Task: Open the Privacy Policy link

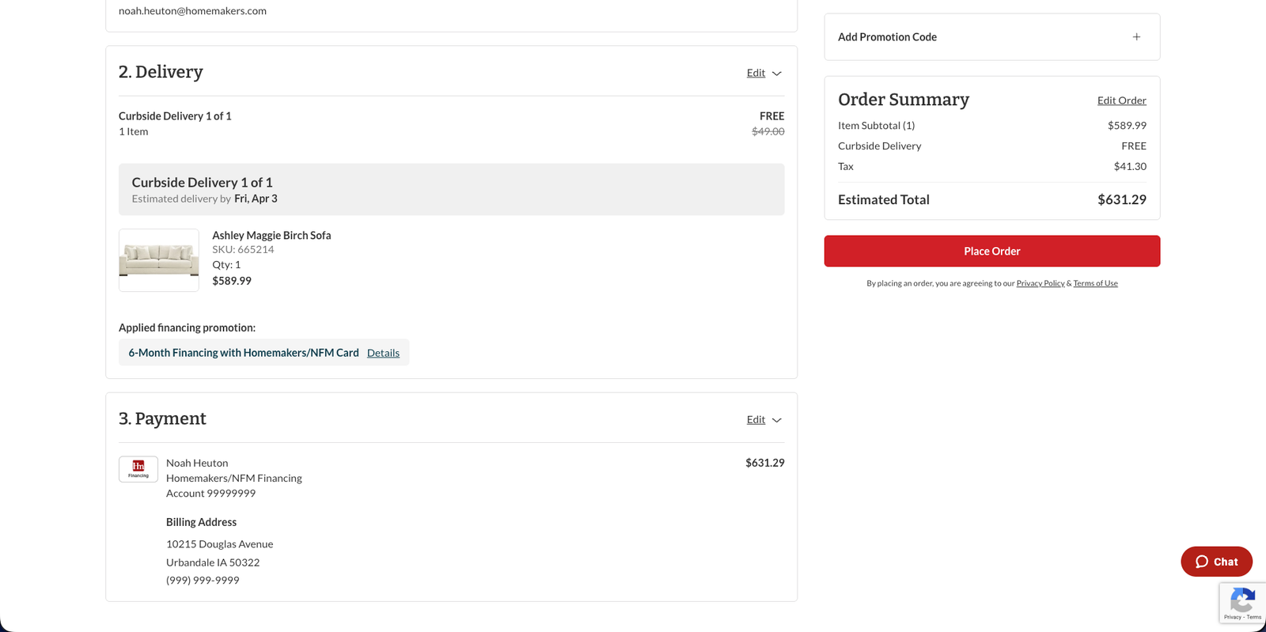Action: [1040, 283]
